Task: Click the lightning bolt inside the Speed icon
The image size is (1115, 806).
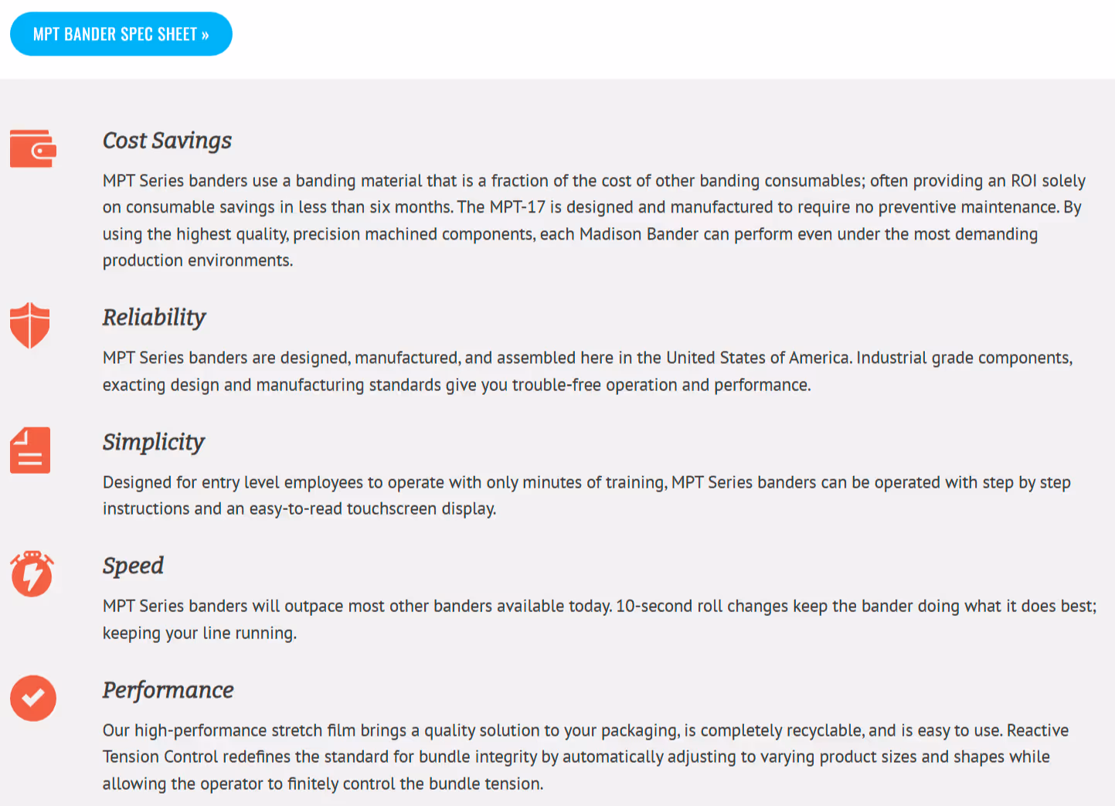Action: 31,576
